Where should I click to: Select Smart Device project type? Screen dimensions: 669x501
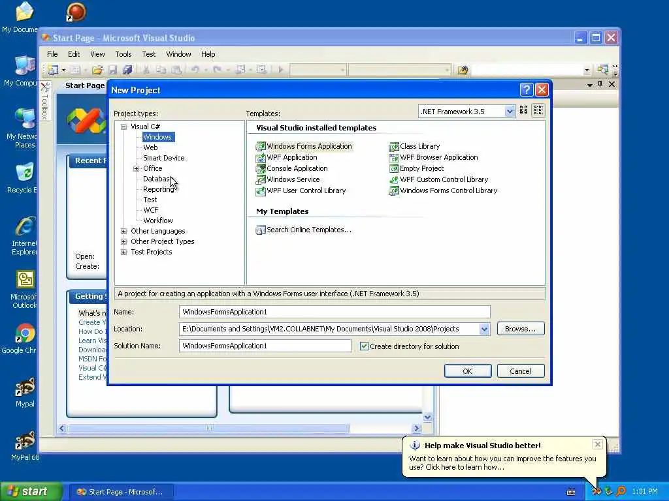pyautogui.click(x=163, y=158)
